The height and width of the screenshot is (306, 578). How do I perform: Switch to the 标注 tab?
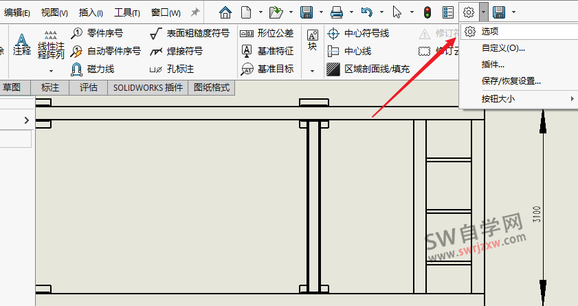click(50, 88)
